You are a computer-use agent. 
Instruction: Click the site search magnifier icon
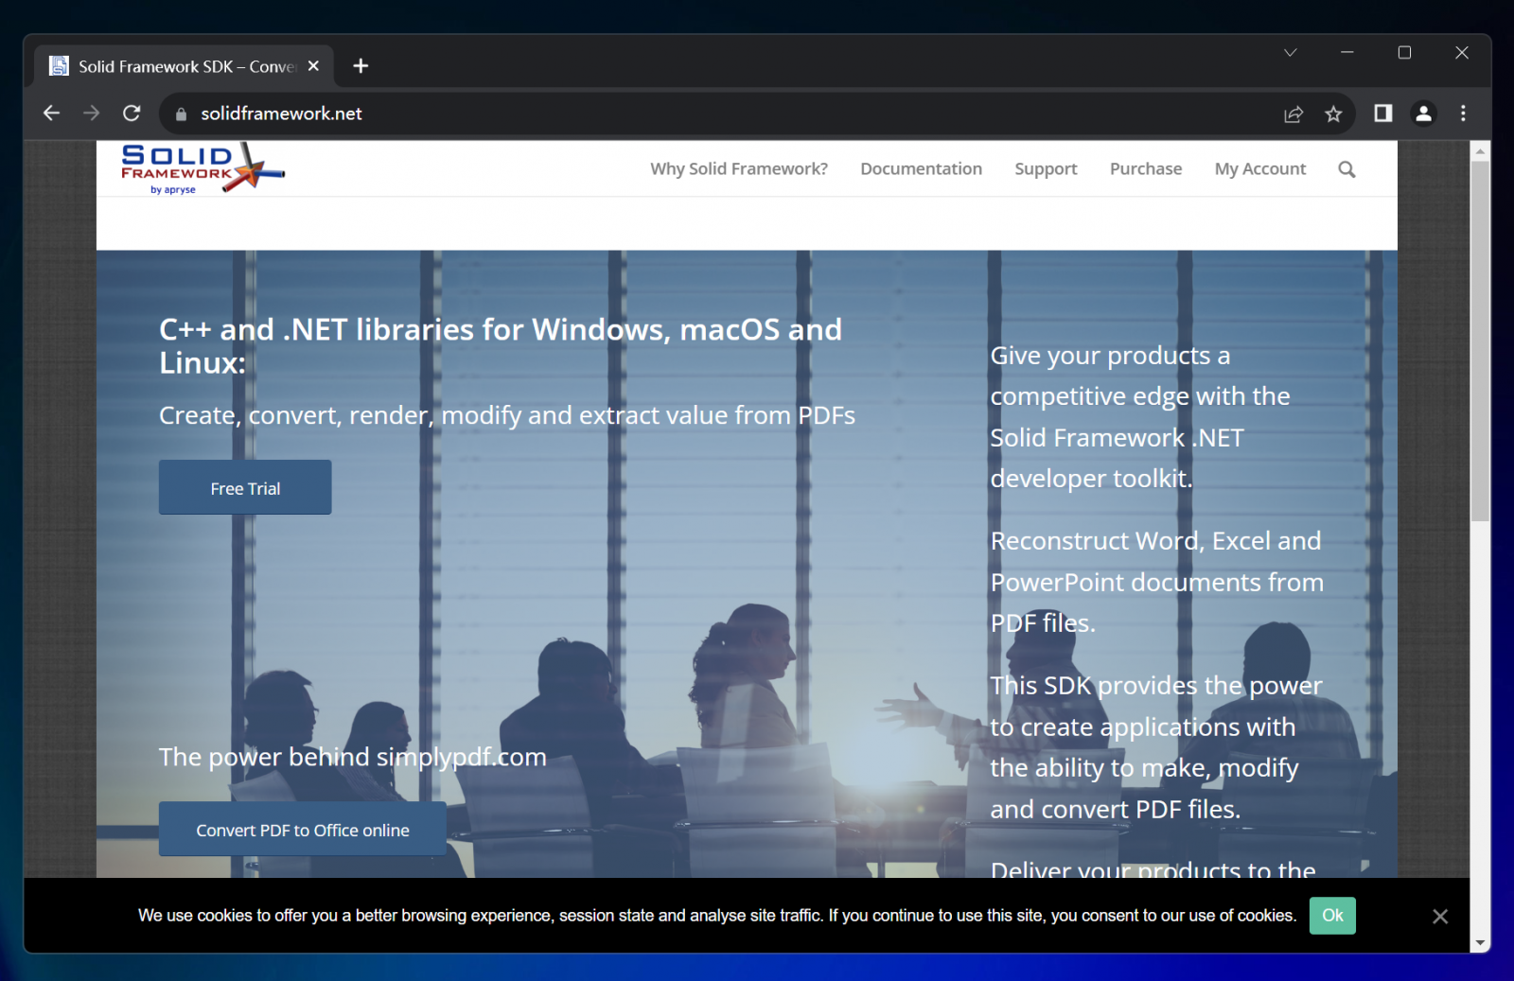[1347, 169]
